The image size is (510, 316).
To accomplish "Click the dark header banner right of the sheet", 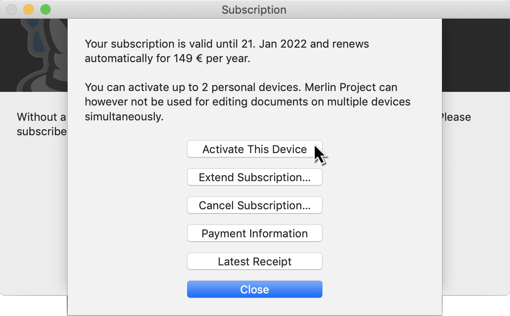I will tap(476, 55).
